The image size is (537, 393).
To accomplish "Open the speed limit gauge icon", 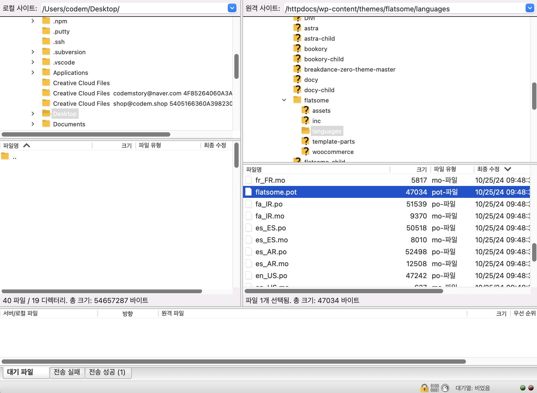I will tap(445, 388).
